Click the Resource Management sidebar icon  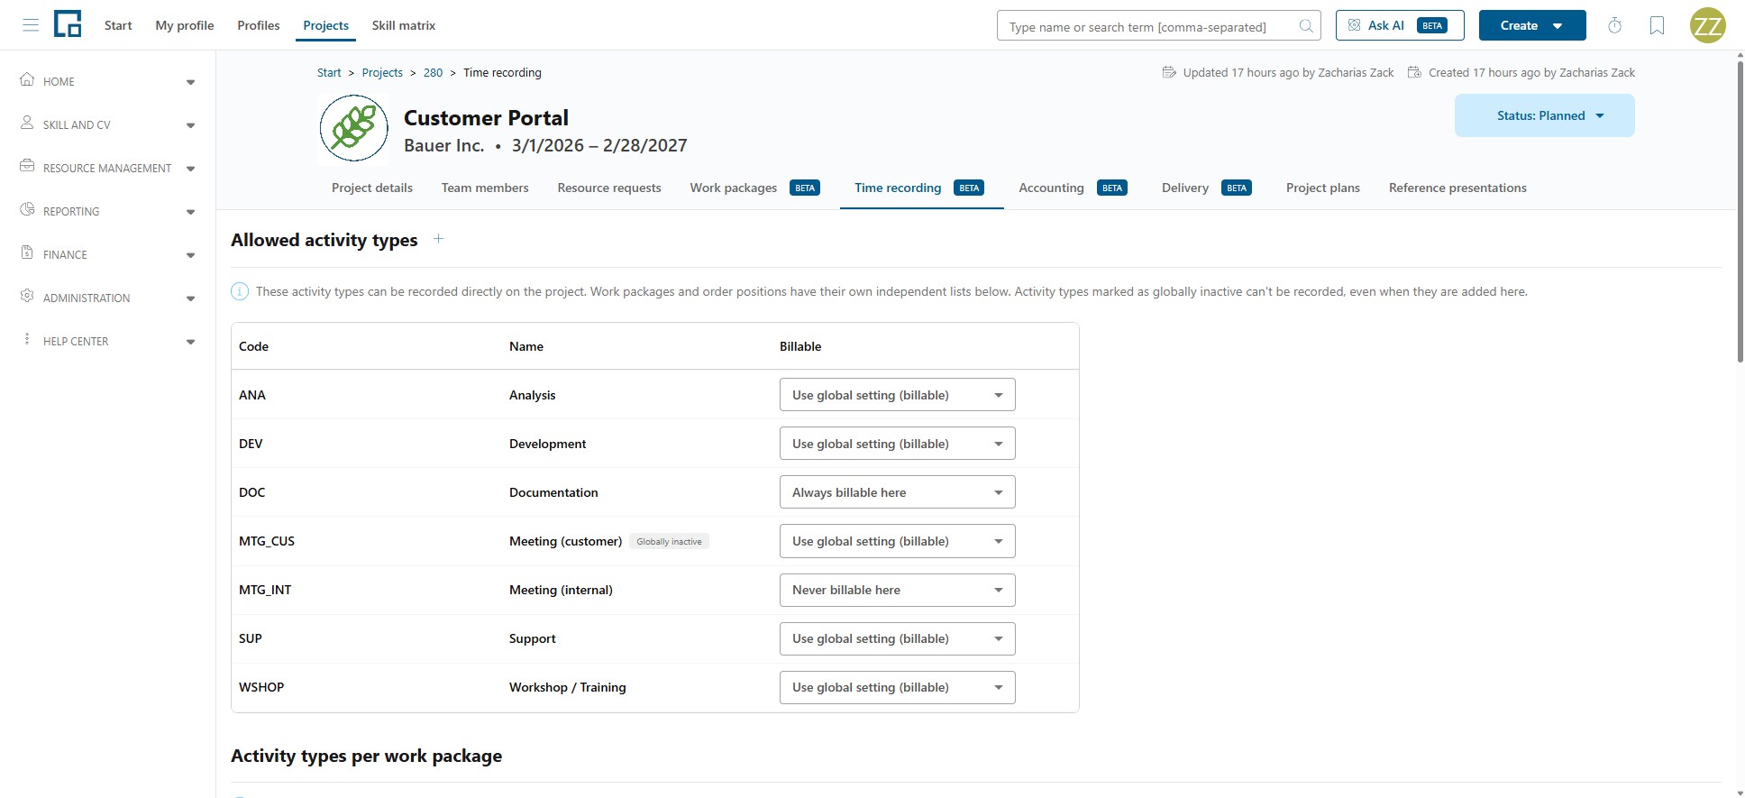(x=27, y=166)
